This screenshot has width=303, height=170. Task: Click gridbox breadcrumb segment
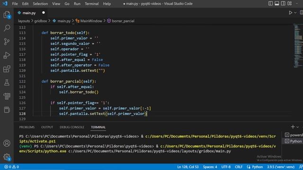tap(41, 21)
